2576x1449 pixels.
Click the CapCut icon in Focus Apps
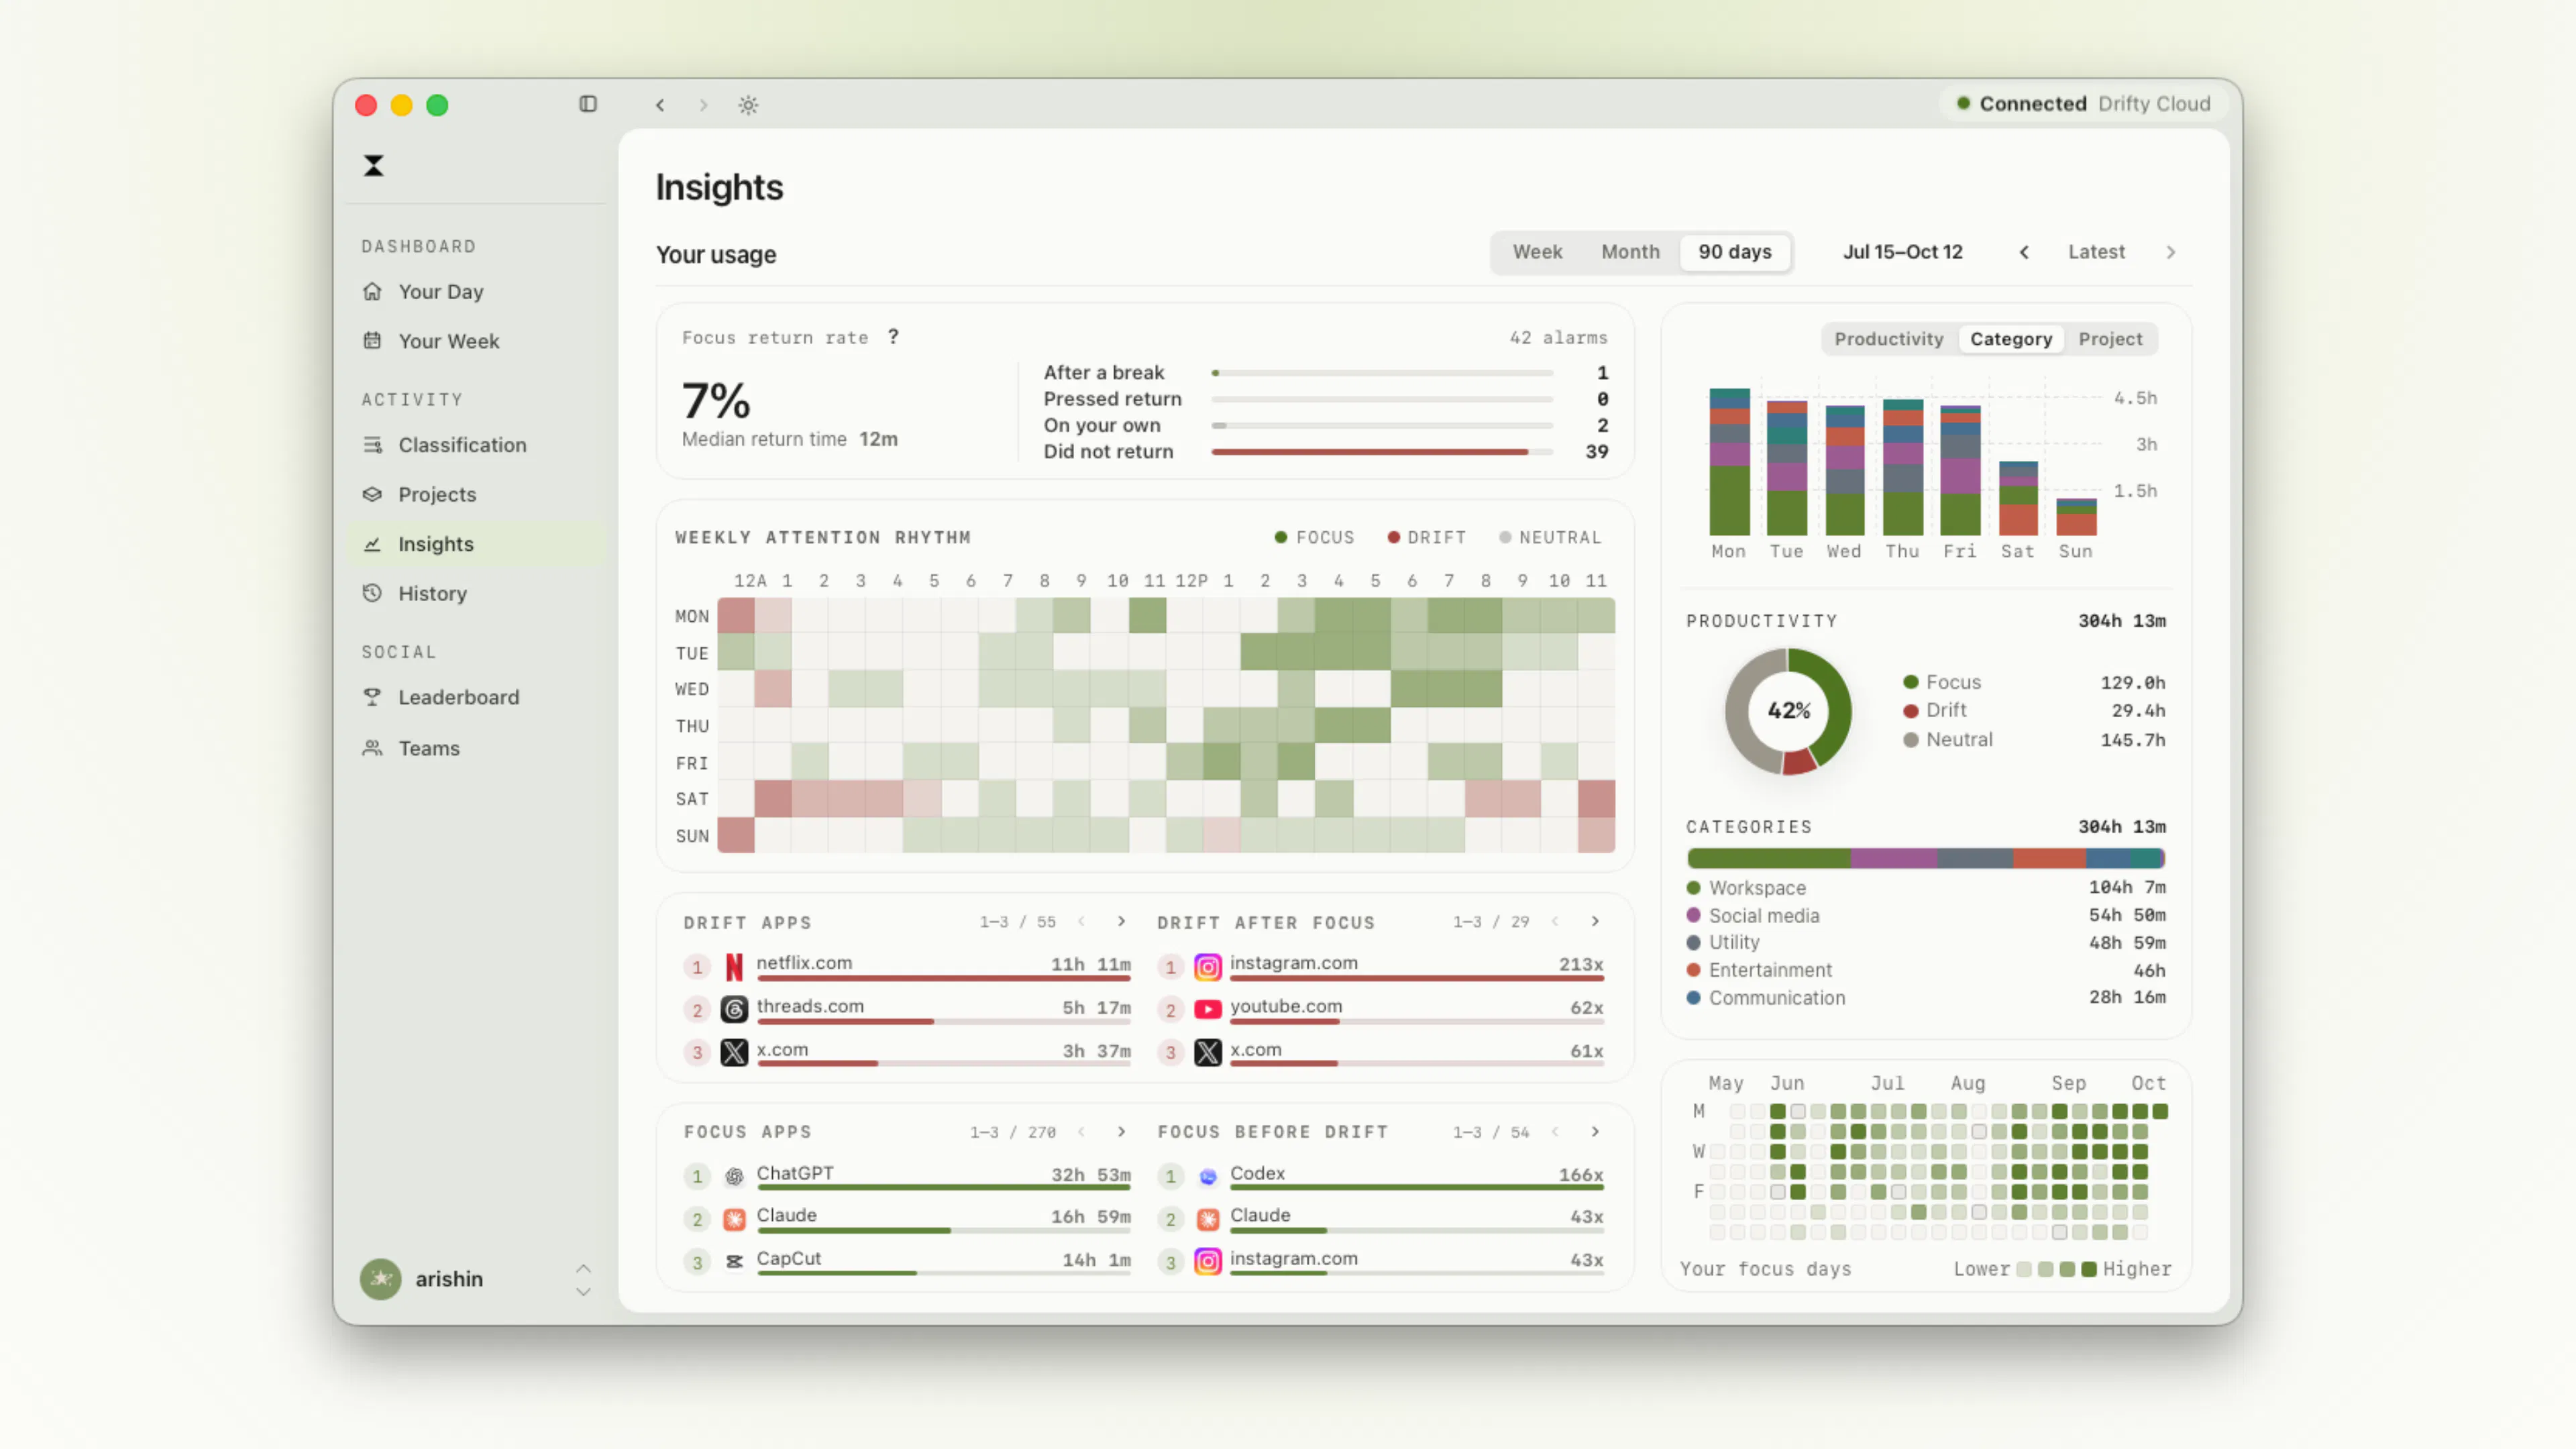point(734,1262)
